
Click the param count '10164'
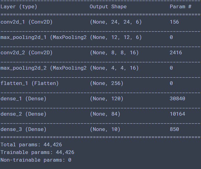pos(177,114)
